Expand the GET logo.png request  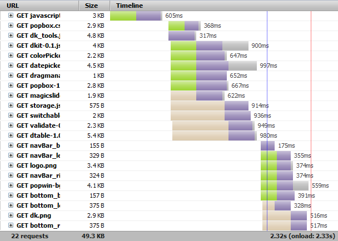pyautogui.click(x=11, y=165)
